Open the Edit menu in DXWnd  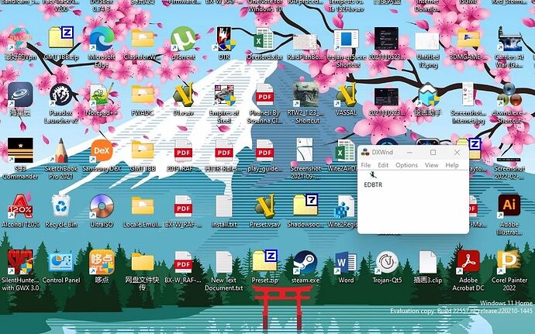(383, 165)
